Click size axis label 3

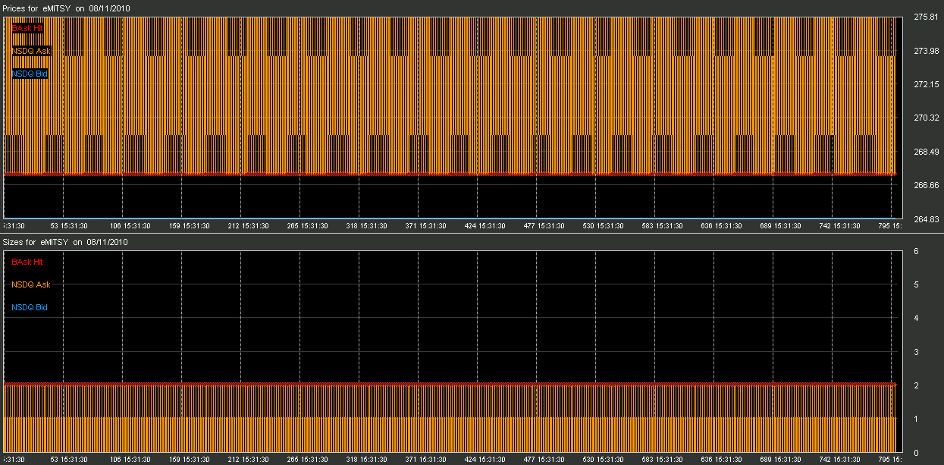click(x=917, y=352)
